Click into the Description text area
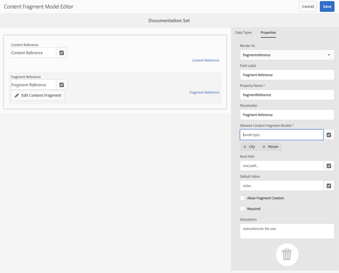Image resolution: width=339 pixels, height=273 pixels. click(287, 231)
